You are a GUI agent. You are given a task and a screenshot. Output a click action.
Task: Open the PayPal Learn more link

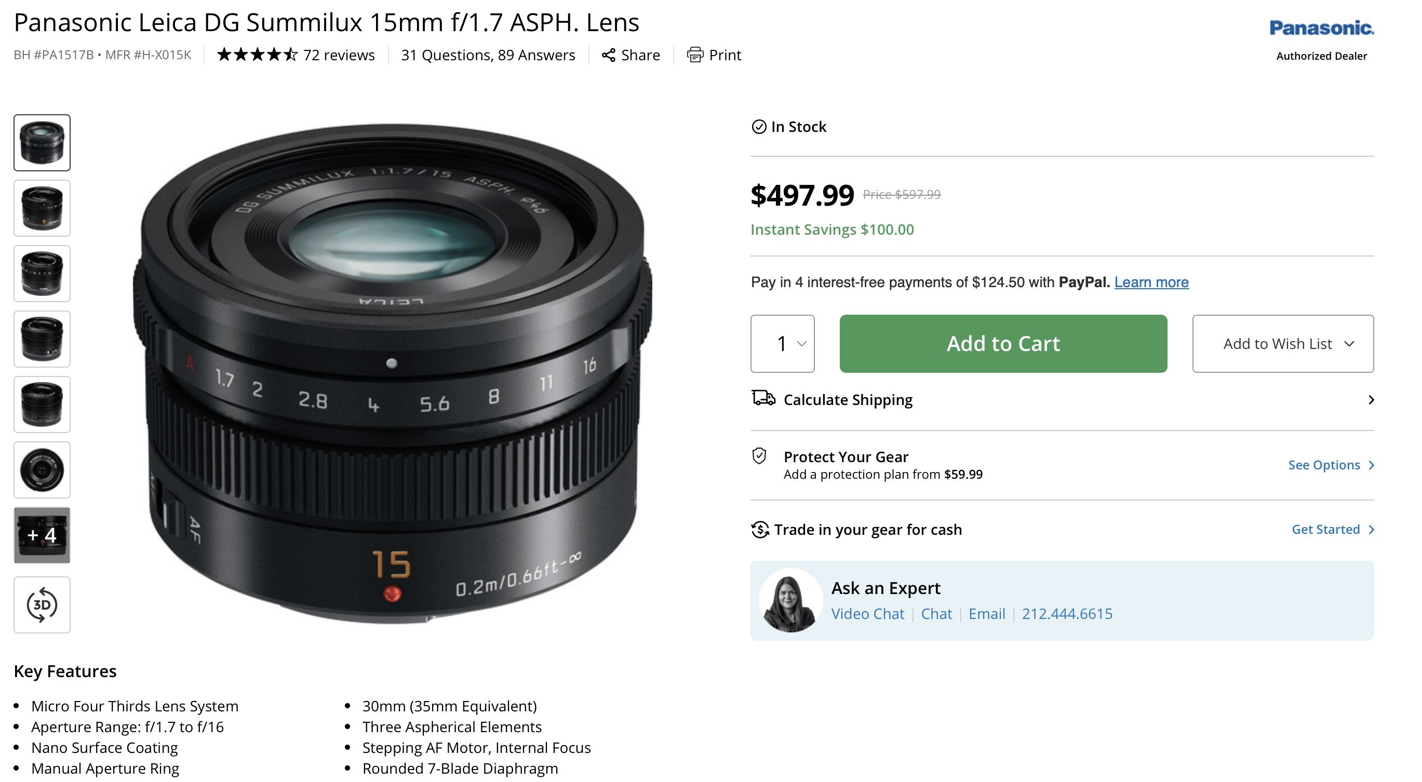pyautogui.click(x=1151, y=282)
